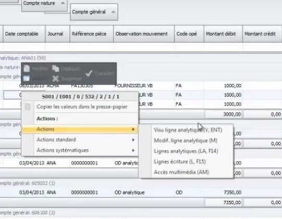Viewport: 282px width, 219px height.
Task: Click the Dupliquer copy icon
Action: (56, 68)
